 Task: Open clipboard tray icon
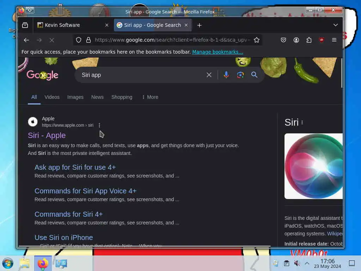click(x=286, y=263)
